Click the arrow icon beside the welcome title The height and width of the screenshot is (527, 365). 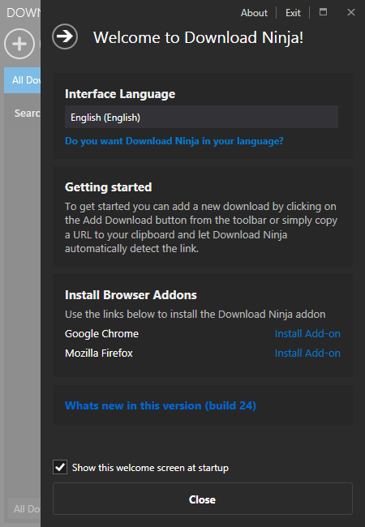coord(65,36)
